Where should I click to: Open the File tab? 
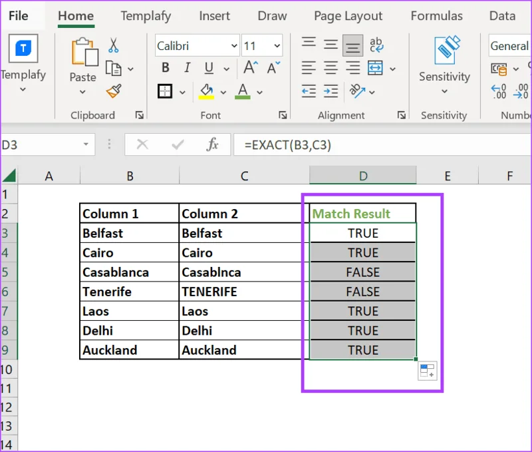click(19, 15)
